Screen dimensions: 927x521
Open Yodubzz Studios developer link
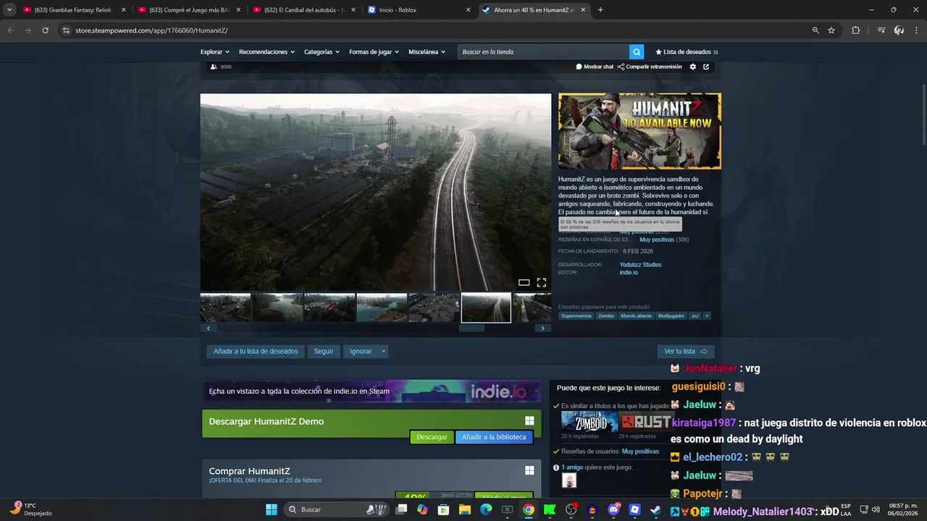click(640, 265)
